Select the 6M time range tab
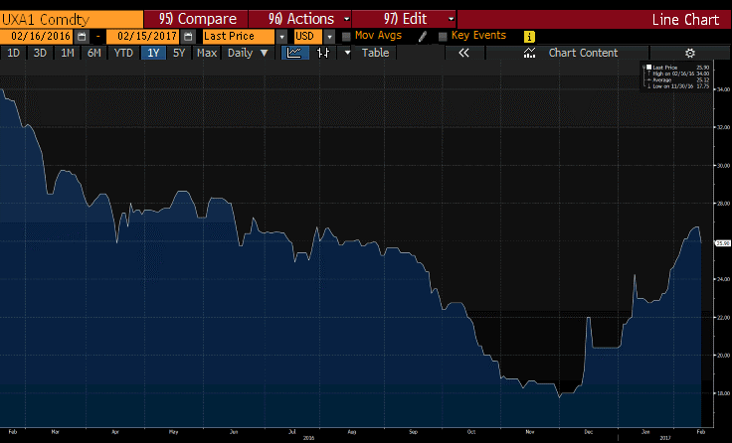This screenshot has height=443, width=732. tap(94, 53)
